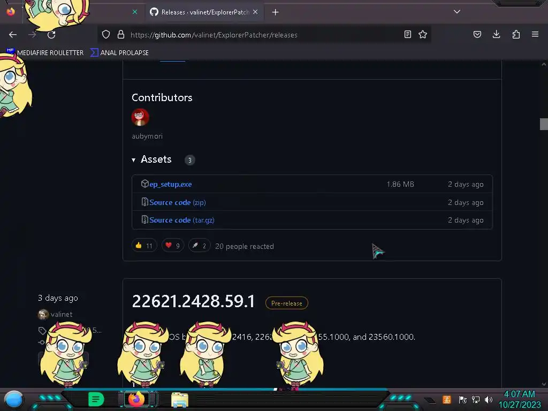Bookmark this page with the star
Viewport: 548px width, 411px height.
pos(423,34)
